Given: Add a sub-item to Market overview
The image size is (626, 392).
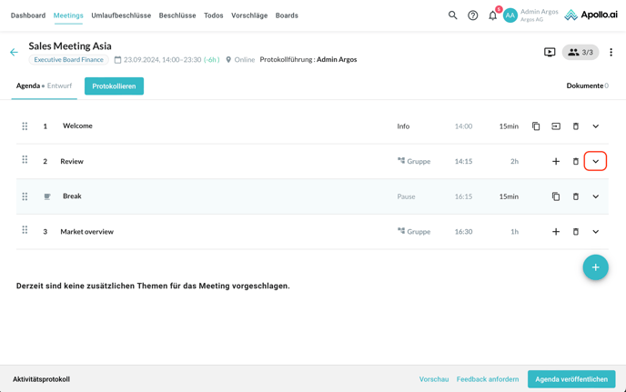Looking at the screenshot, I should pos(556,232).
